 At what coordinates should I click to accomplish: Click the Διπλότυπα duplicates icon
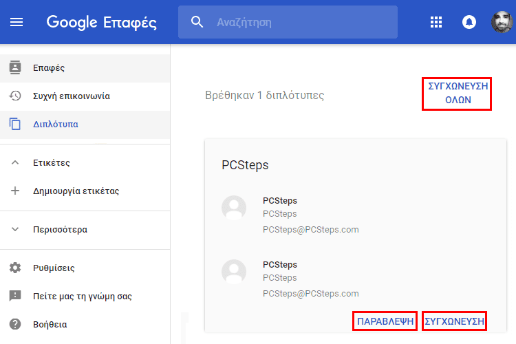pos(15,124)
